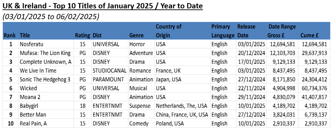Select the Cume £ column header

tap(309, 35)
